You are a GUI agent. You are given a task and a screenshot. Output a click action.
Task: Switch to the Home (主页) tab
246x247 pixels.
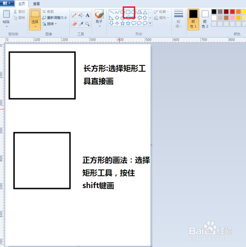point(22,3)
